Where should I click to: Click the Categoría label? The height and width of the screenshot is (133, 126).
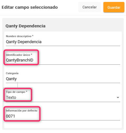pos(12,73)
